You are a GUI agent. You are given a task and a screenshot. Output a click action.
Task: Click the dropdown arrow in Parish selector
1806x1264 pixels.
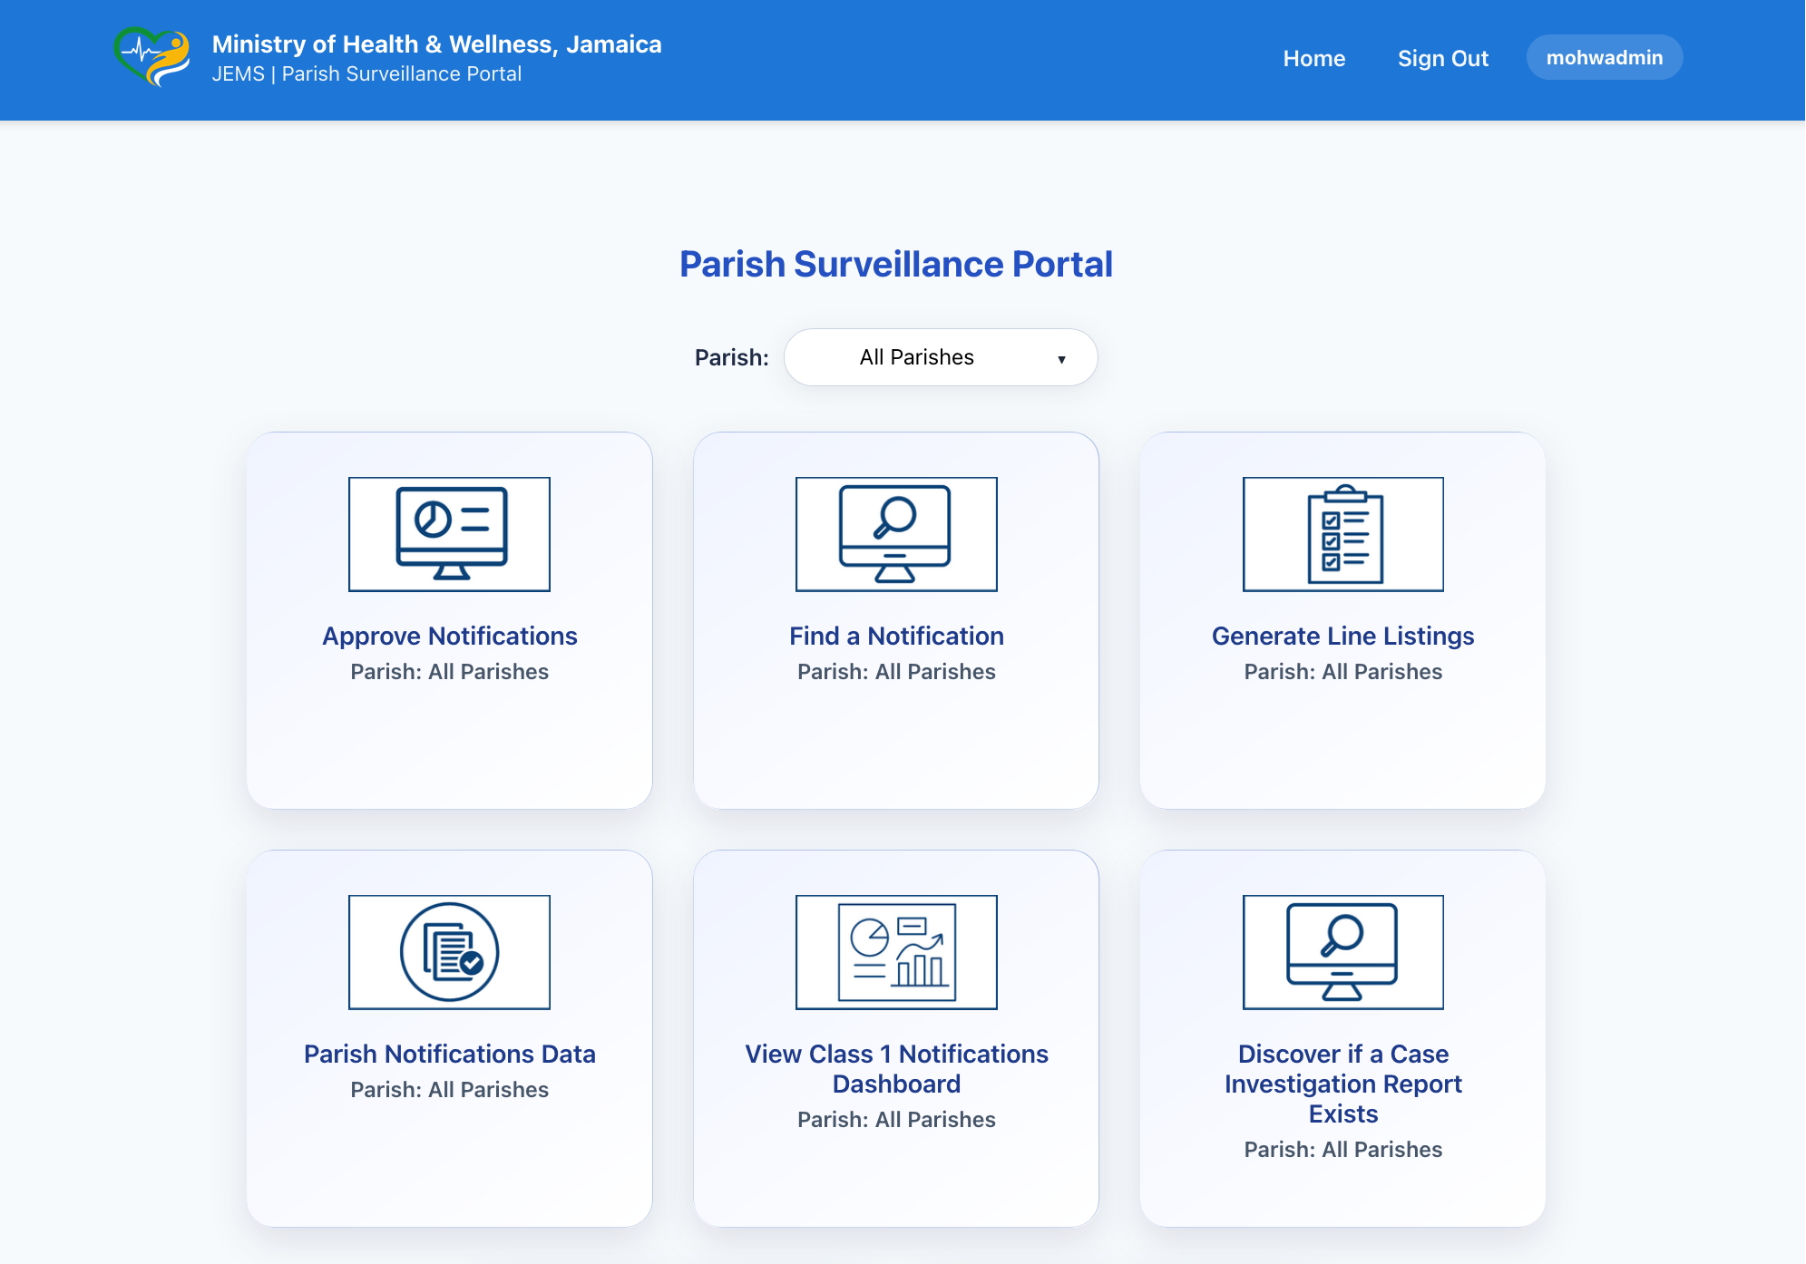click(1061, 359)
